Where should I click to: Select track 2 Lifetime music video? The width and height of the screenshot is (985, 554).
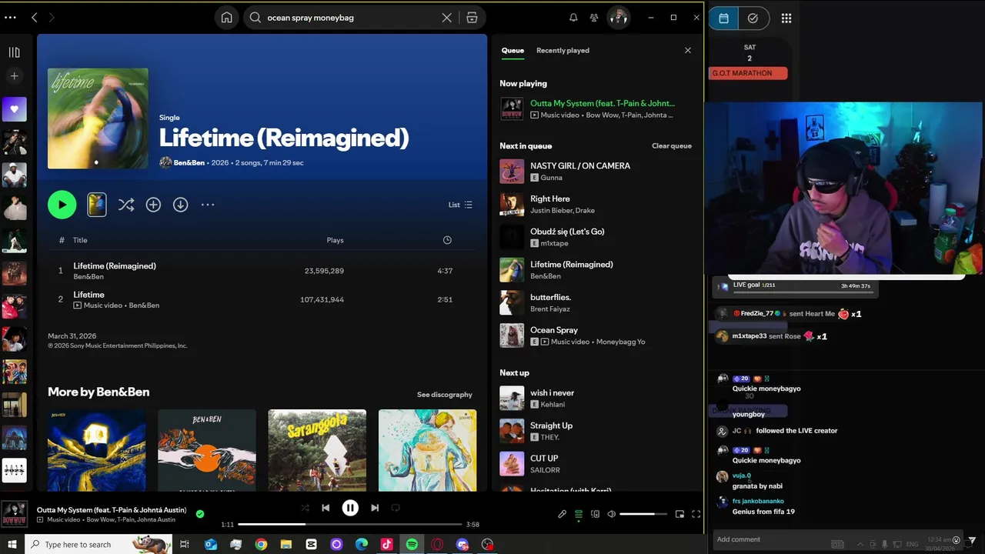[x=262, y=299]
